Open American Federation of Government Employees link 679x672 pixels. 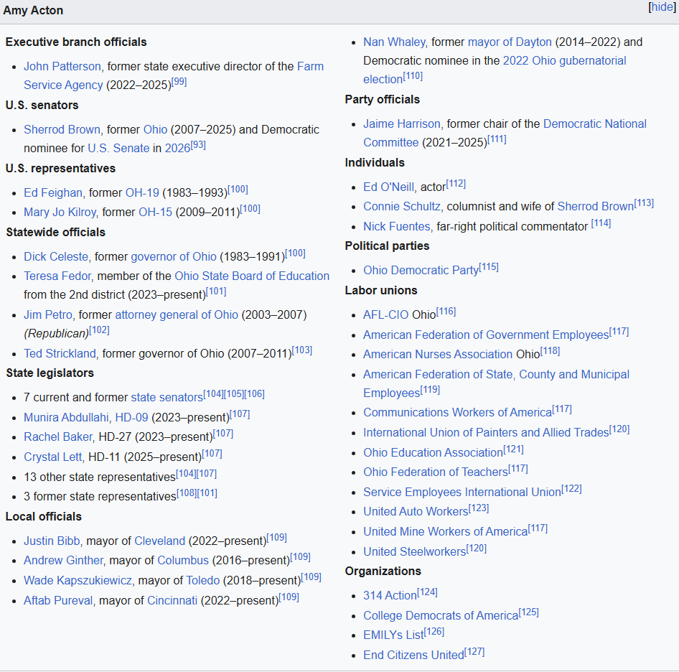pyautogui.click(x=486, y=335)
